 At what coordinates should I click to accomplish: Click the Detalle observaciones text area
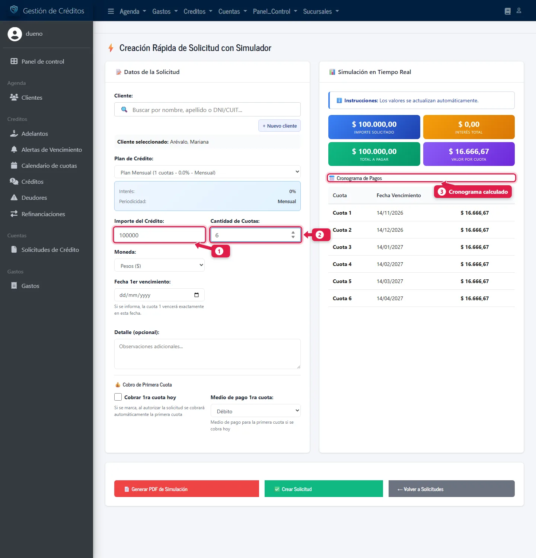207,354
